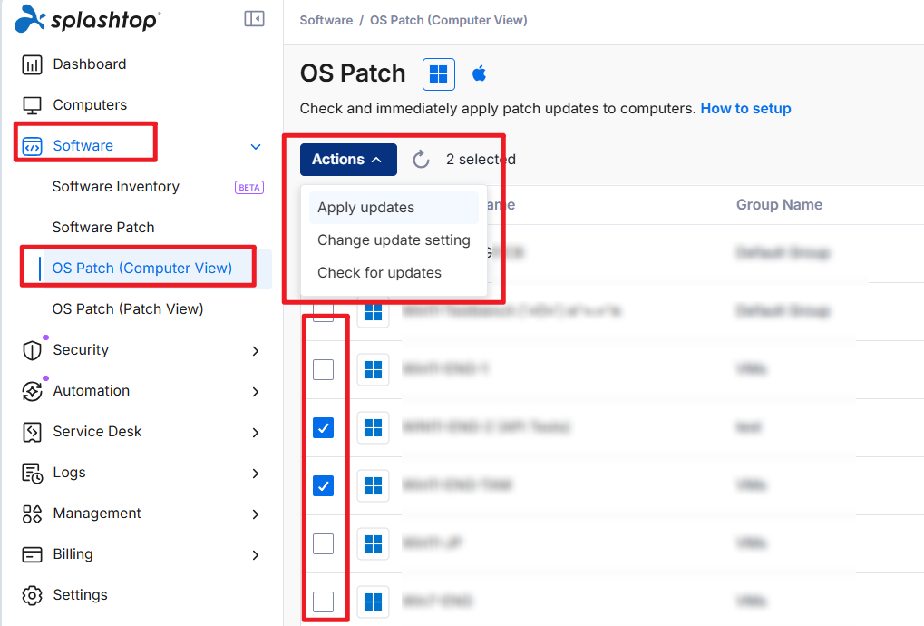
Task: Uncheck the first checked computer checkbox
Action: [323, 427]
